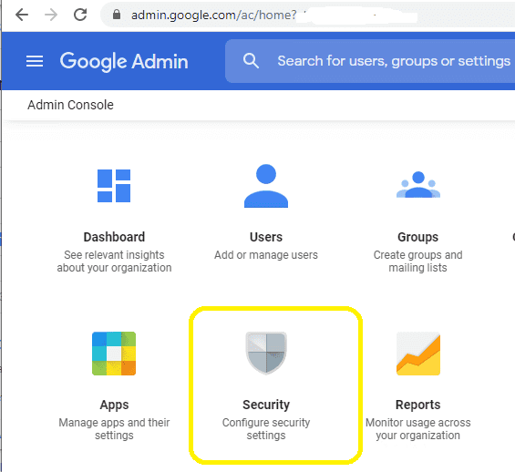Click the Admin Console breadcrumb
Image resolution: width=515 pixels, height=472 pixels.
[70, 105]
